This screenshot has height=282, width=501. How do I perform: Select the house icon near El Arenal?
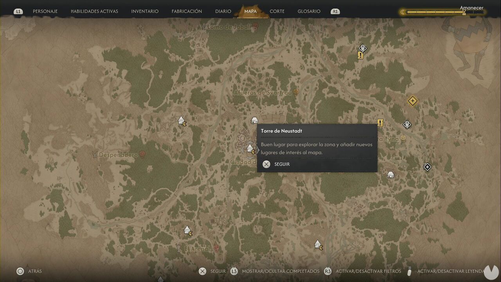pos(187,230)
